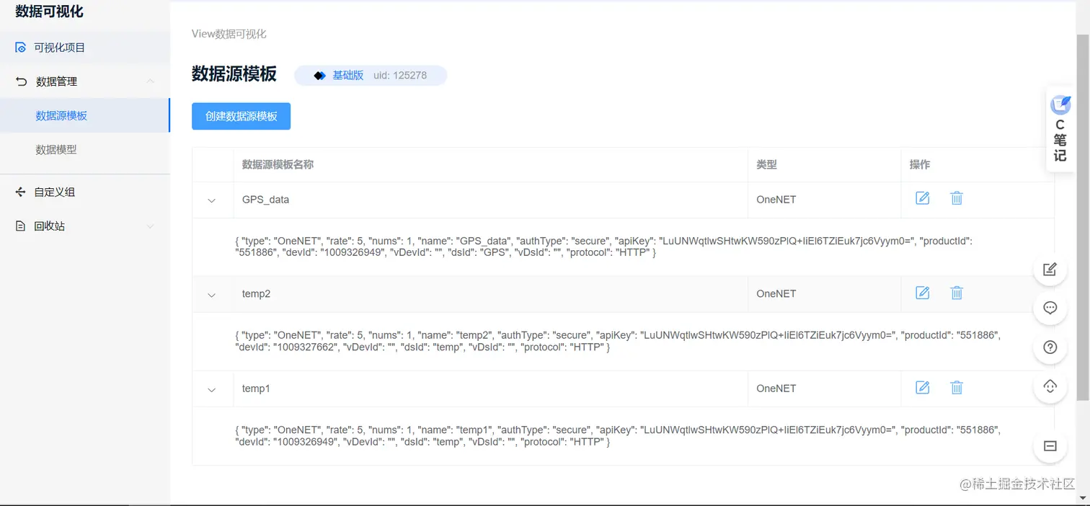Click the 数据源模板名称 column header
The height and width of the screenshot is (506, 1090).
coord(278,164)
